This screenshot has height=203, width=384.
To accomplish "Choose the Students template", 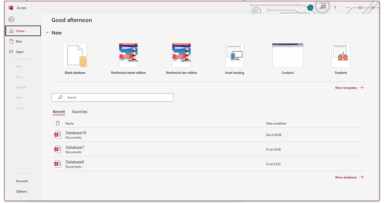I will (x=341, y=59).
